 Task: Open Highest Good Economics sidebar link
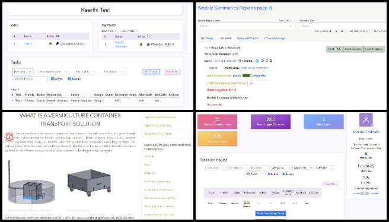tap(160, 117)
